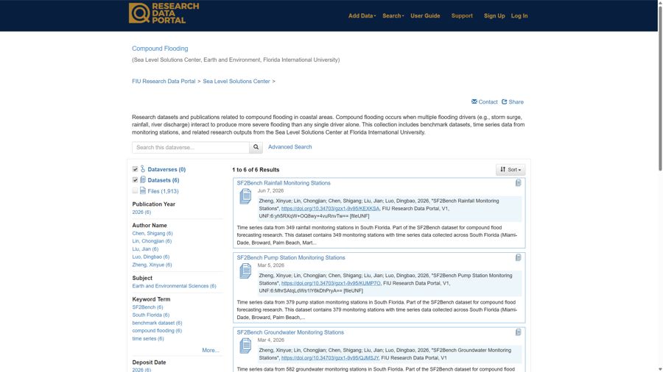Filter by author Chen, Shigang
Viewport: 663px width, 372px height.
coord(152,233)
